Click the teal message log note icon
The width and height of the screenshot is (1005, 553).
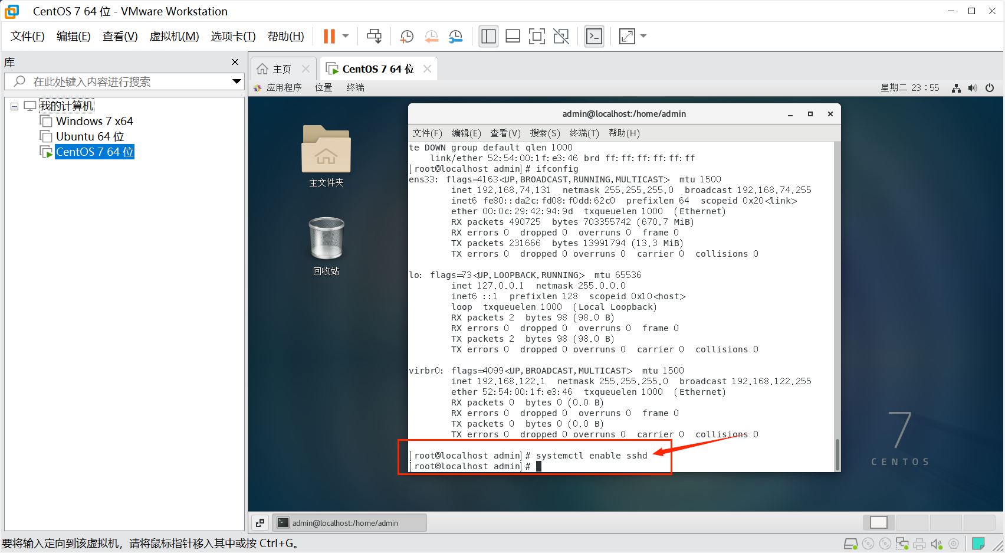(x=978, y=544)
